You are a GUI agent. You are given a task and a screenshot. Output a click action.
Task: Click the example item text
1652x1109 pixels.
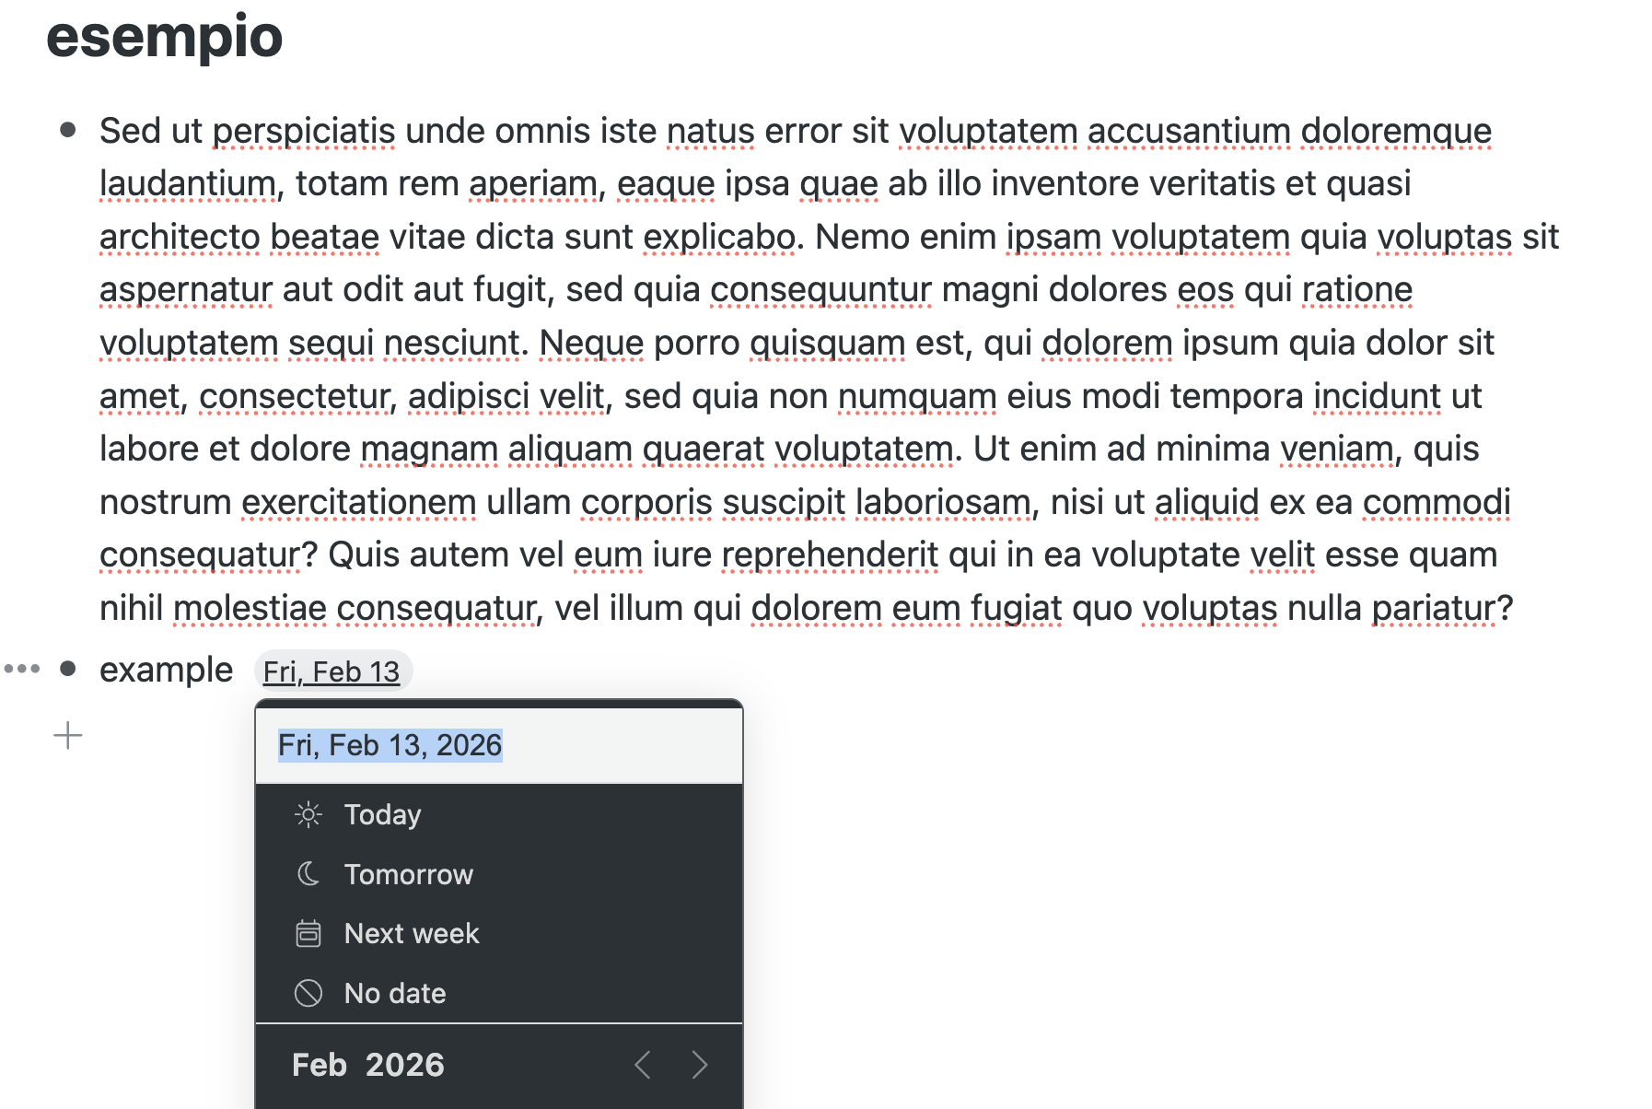click(166, 670)
